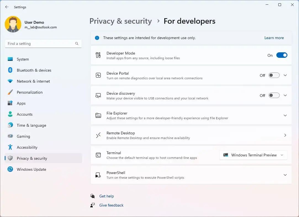Click the Device Portal diagnostics icon
Image resolution: width=299 pixels, height=217 pixels.
98,75
